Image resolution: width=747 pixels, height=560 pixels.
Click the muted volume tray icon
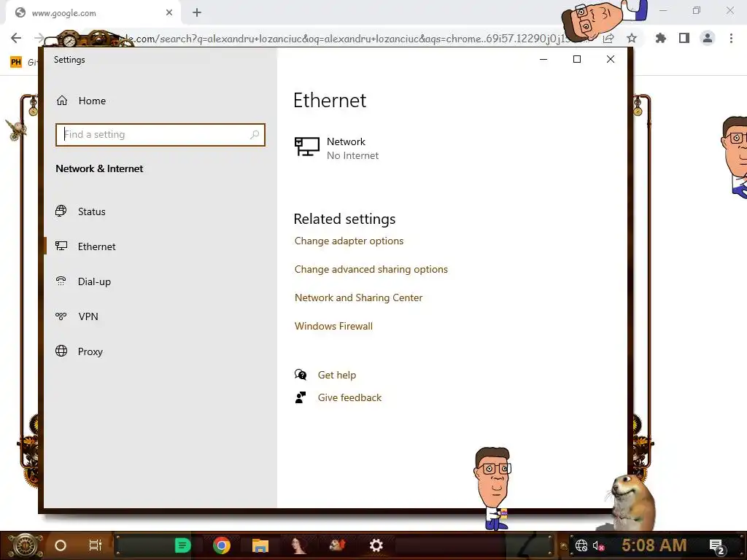(x=599, y=545)
